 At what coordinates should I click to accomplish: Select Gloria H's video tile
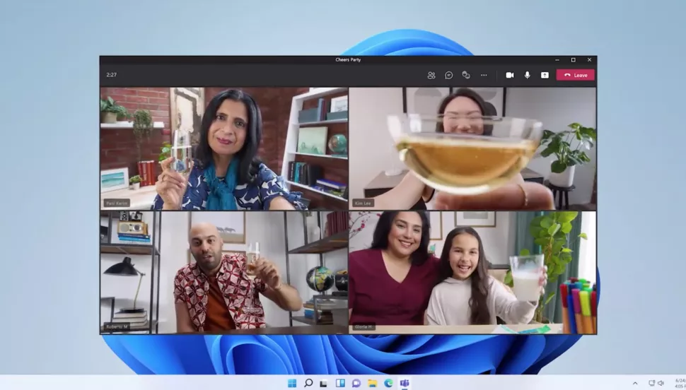click(472, 273)
